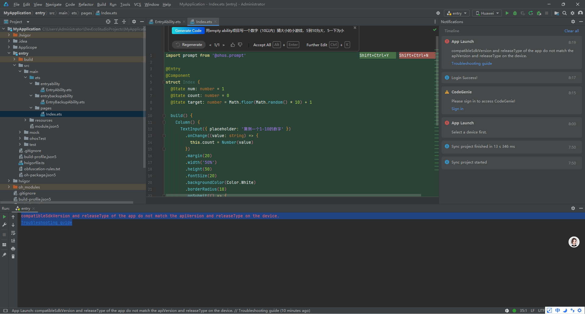Open Project panel options gear

click(134, 22)
